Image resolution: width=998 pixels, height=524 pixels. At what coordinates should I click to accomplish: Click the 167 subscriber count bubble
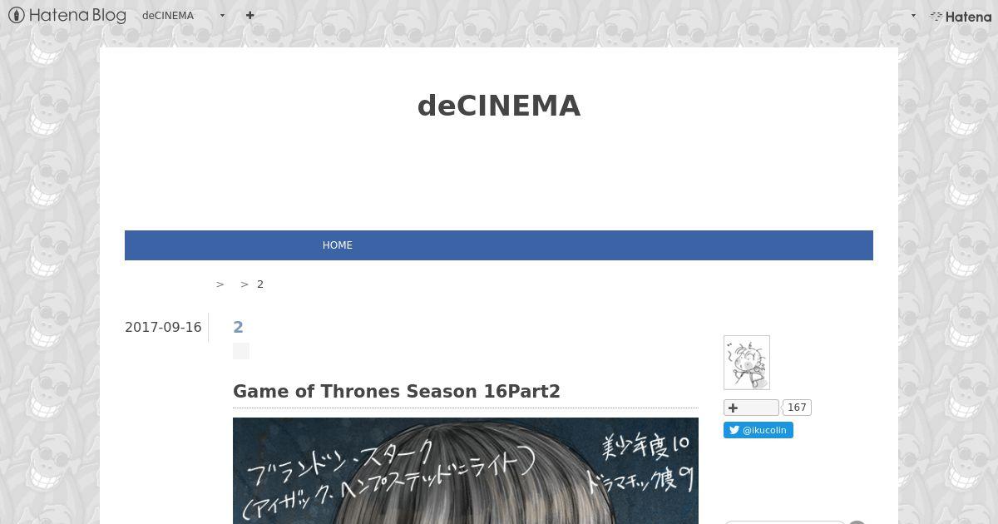(x=797, y=408)
